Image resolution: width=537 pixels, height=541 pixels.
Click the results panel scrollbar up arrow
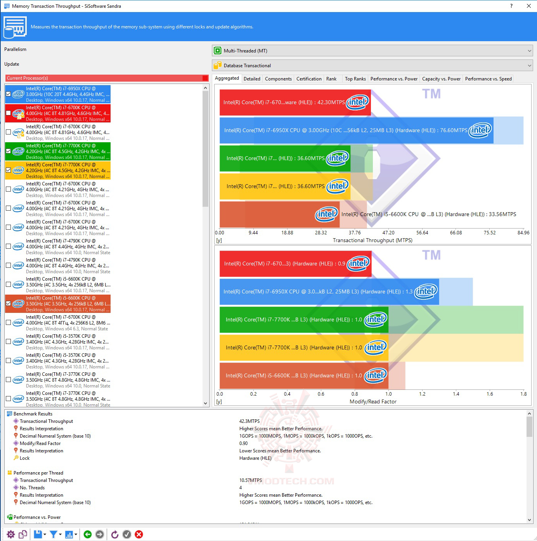529,414
